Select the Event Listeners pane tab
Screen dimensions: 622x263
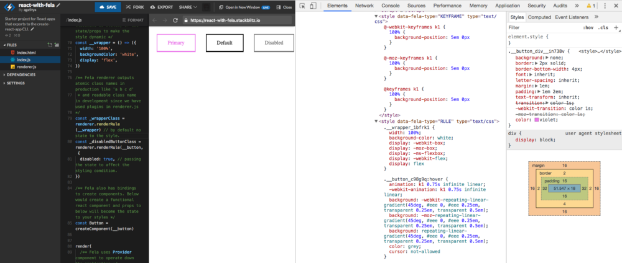pos(572,17)
